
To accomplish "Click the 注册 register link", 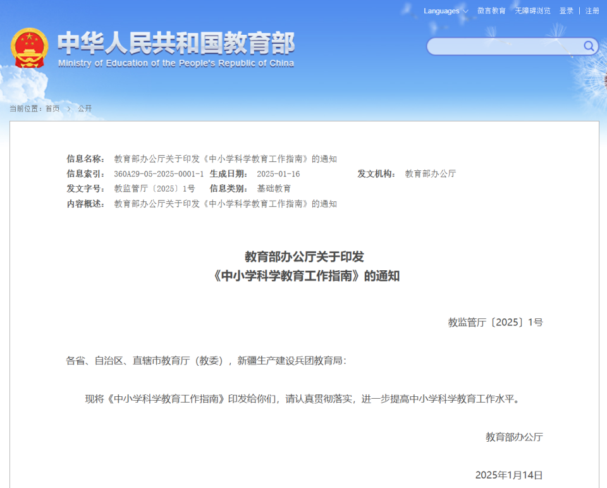I will coord(592,11).
